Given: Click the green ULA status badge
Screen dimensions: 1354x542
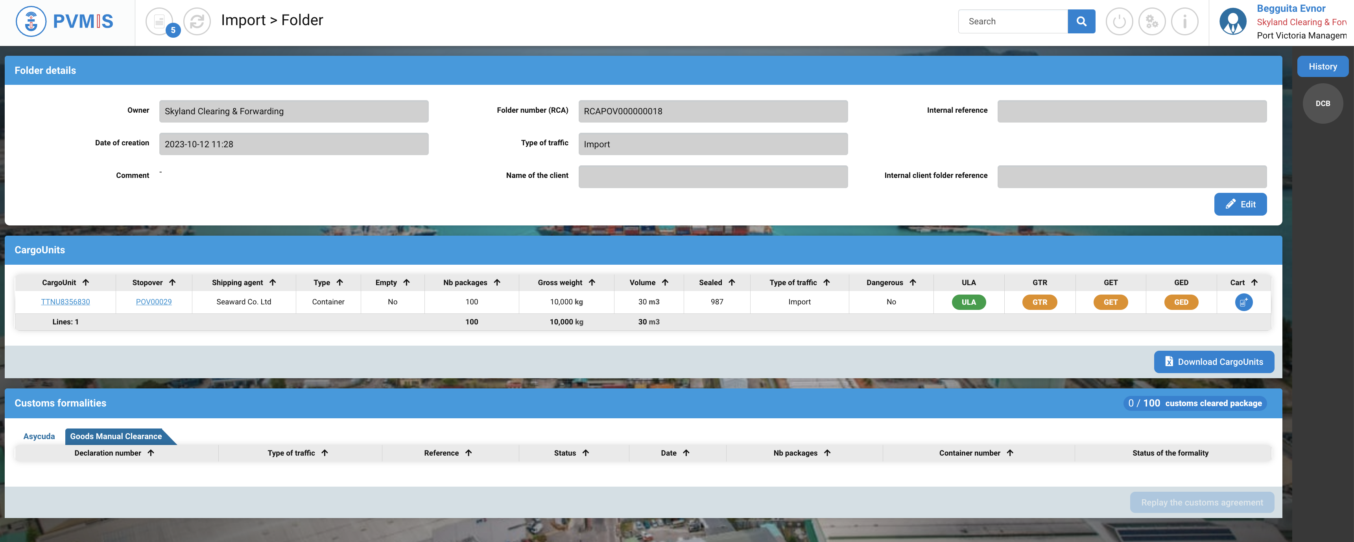Looking at the screenshot, I should point(968,302).
